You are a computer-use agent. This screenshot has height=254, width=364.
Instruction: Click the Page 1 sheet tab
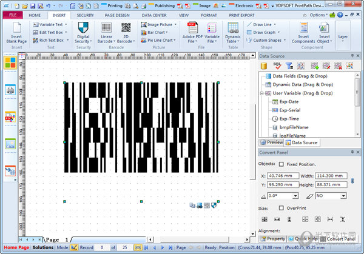(57, 239)
